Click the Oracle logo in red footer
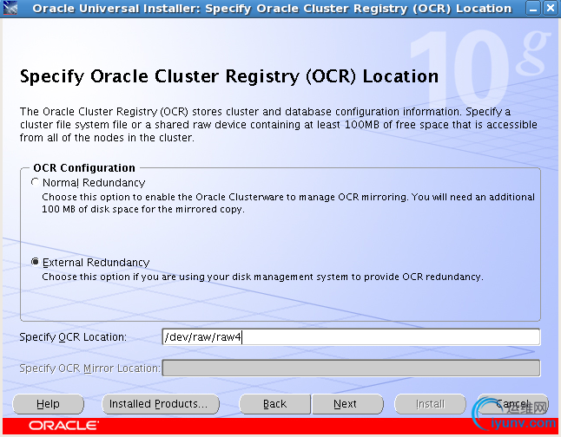Viewport: 561px width, 437px height. 63,426
